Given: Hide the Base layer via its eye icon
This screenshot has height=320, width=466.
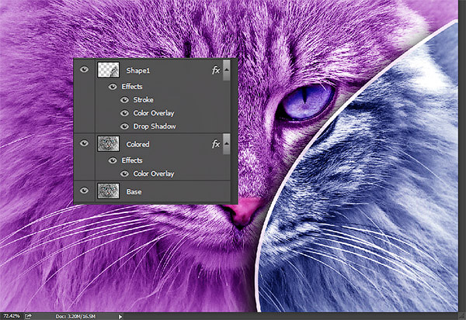Looking at the screenshot, I should coord(85,191).
